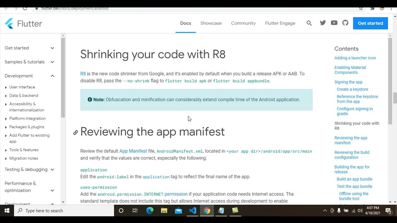Jump to Build an app bundle
The height and width of the screenshot is (223, 397).
pyautogui.click(x=355, y=179)
